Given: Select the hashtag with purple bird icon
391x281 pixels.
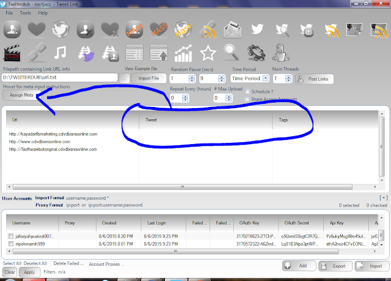Looking at the screenshot, I should tap(86, 53).
